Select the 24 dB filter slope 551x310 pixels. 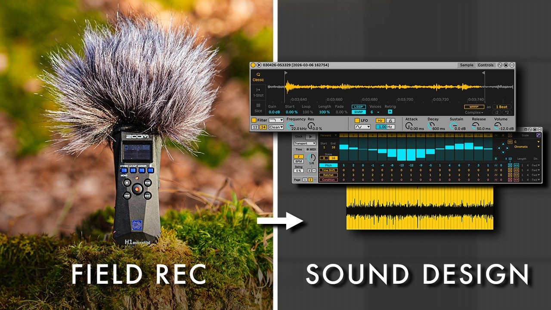pos(263,127)
